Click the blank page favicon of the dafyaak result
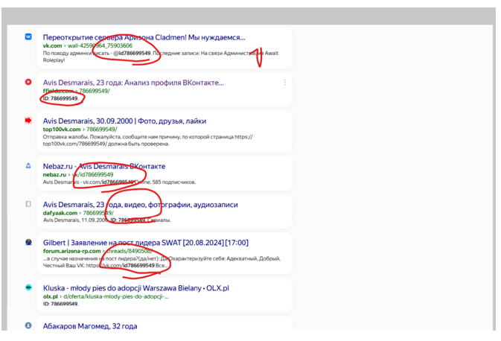This screenshot has height=341, width=501. click(x=28, y=204)
